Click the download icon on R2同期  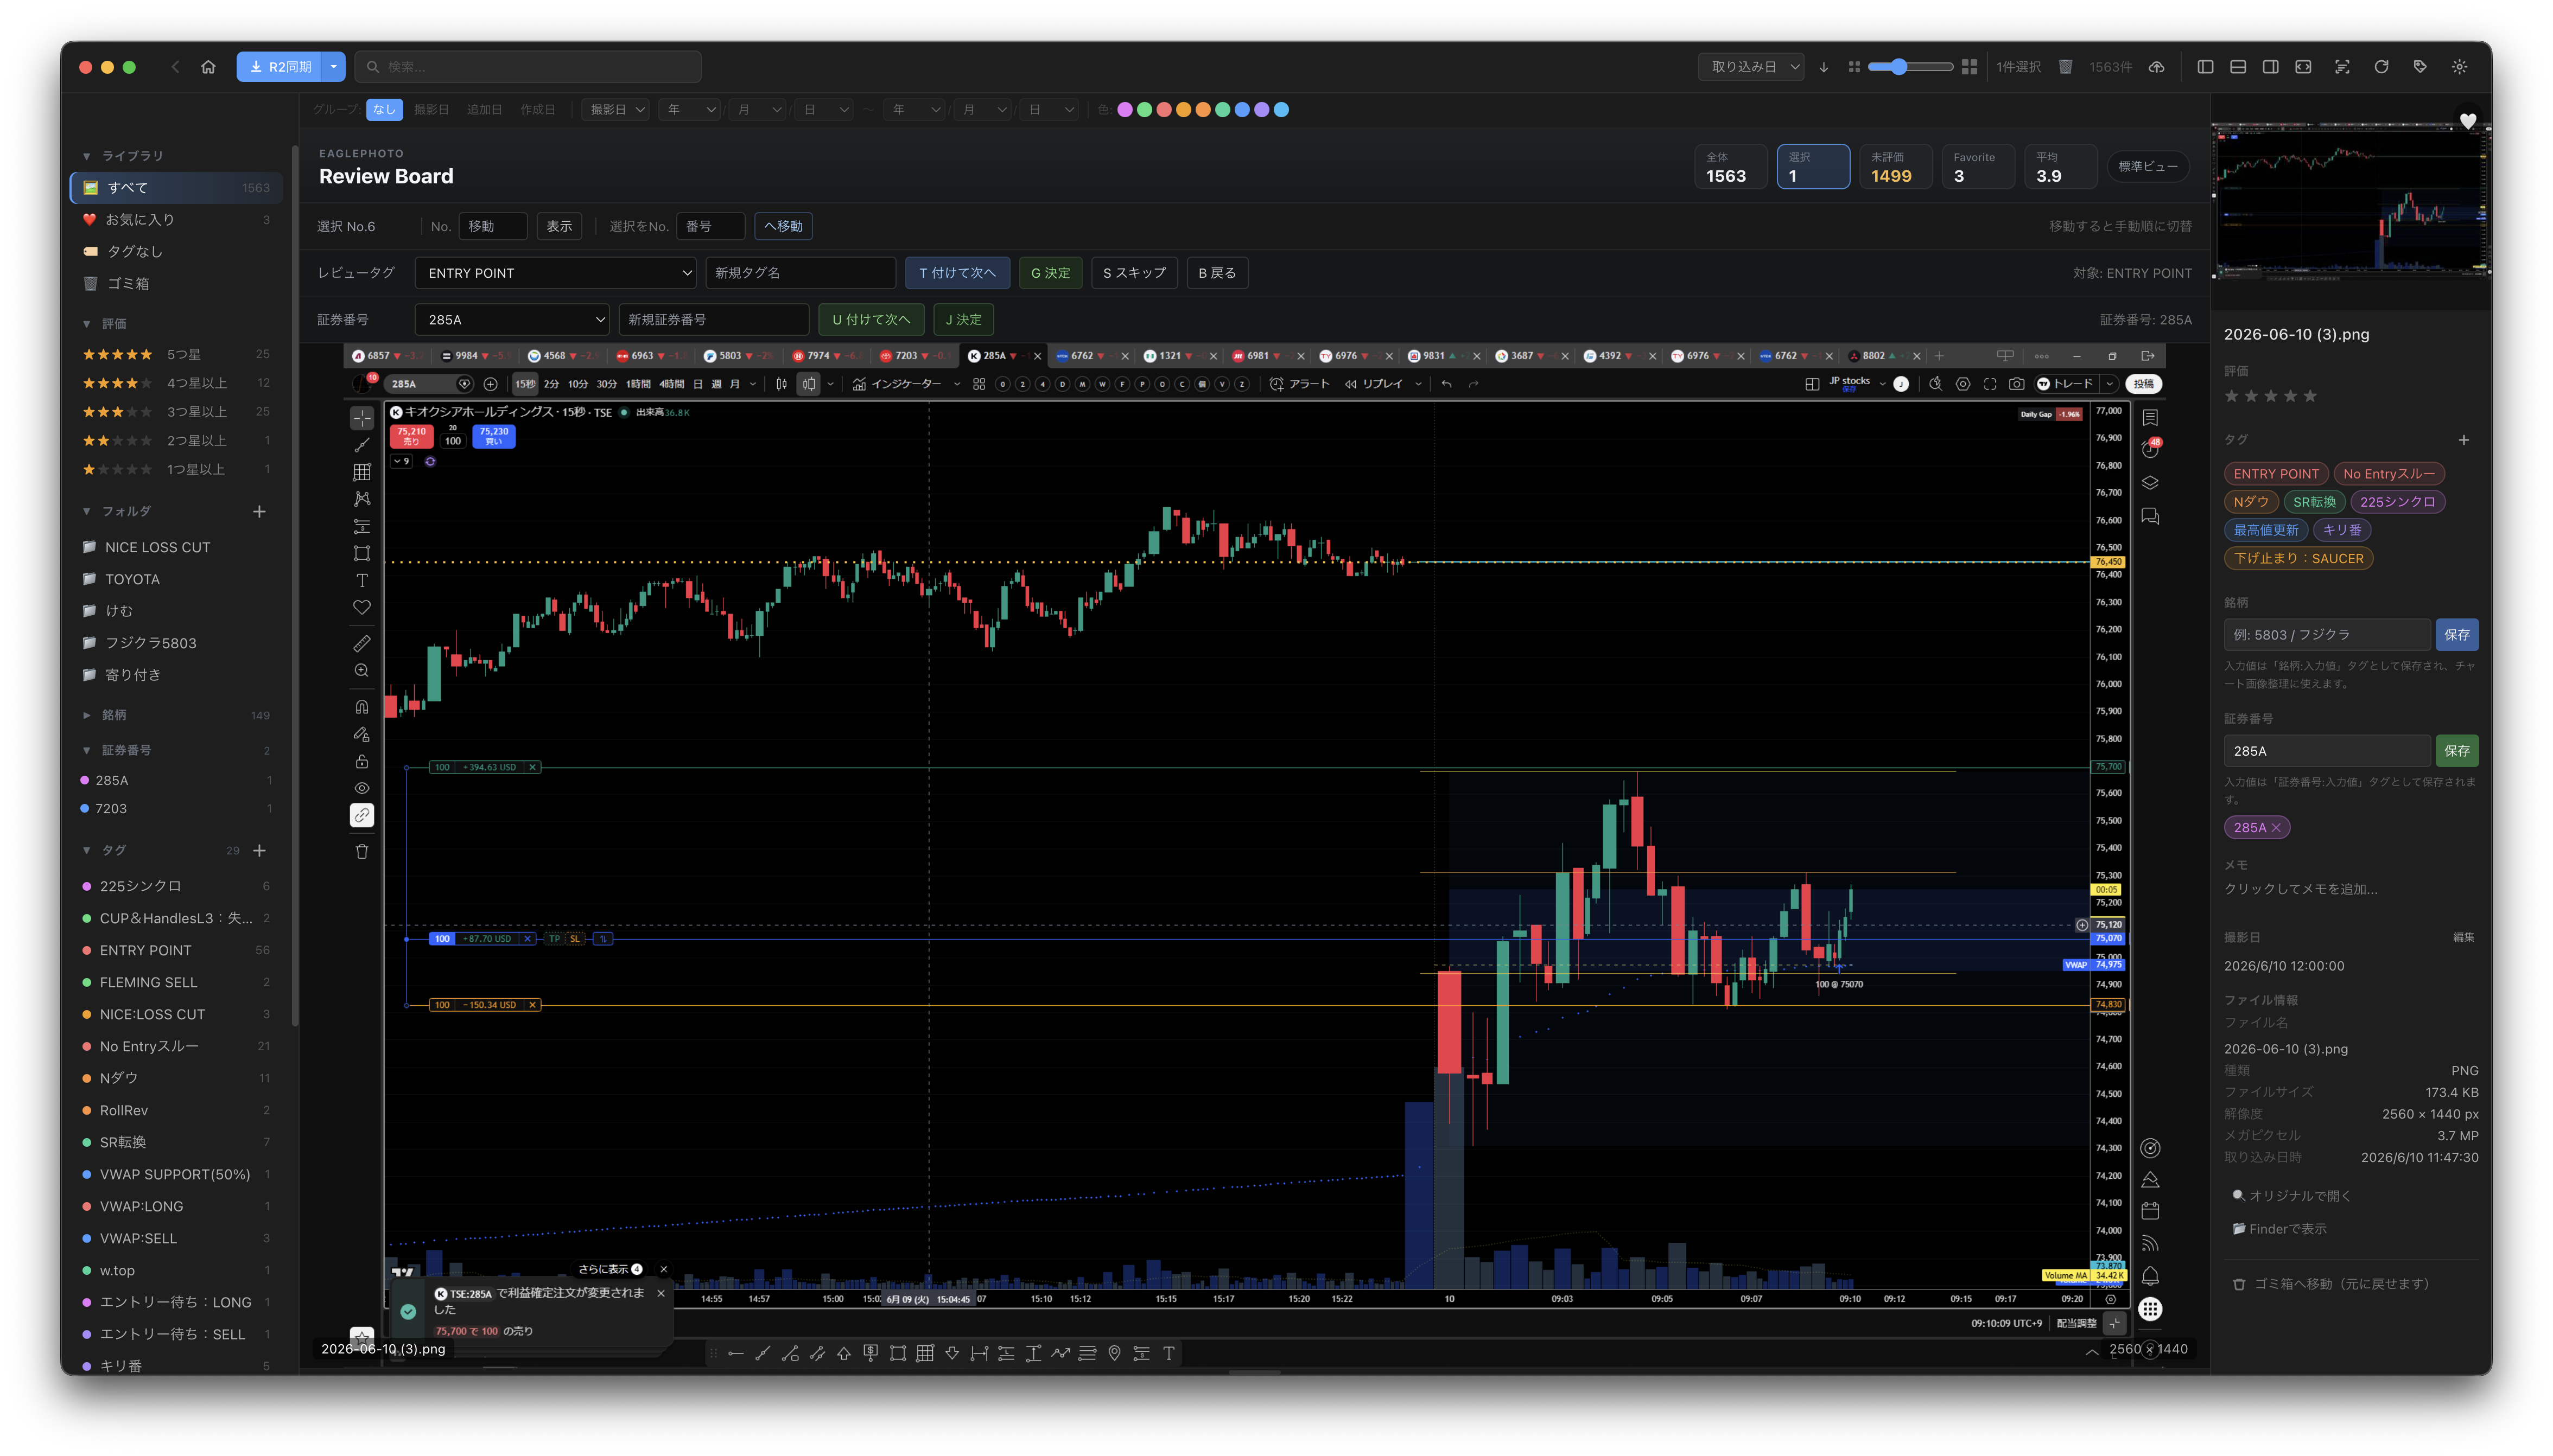pos(256,67)
